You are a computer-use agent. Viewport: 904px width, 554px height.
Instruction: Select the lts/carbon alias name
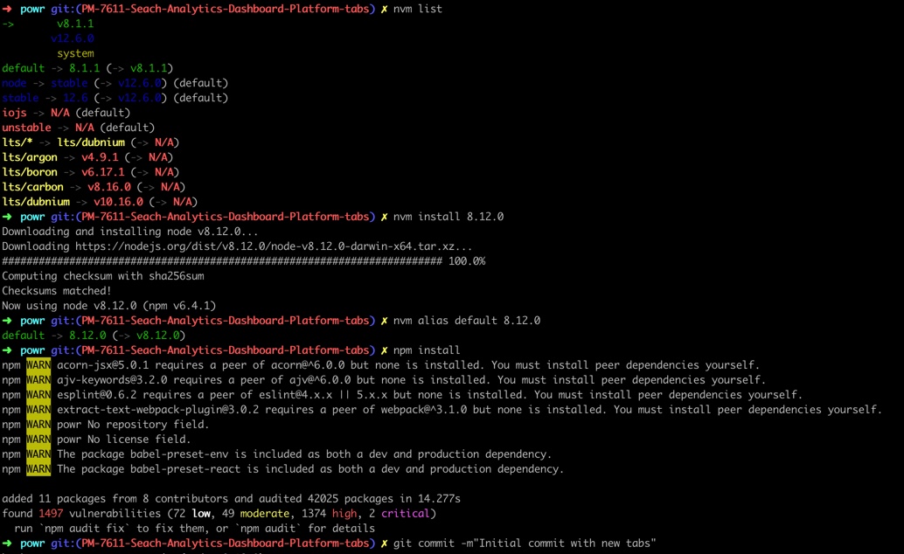pos(32,187)
